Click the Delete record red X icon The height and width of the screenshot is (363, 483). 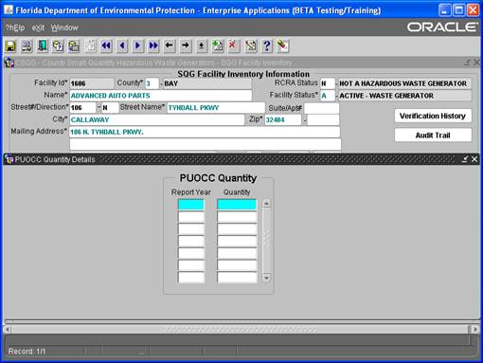click(233, 46)
